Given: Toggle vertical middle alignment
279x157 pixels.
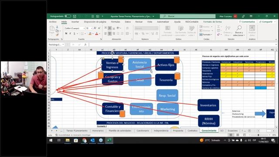Looking at the screenshot, I should (x=109, y=28).
